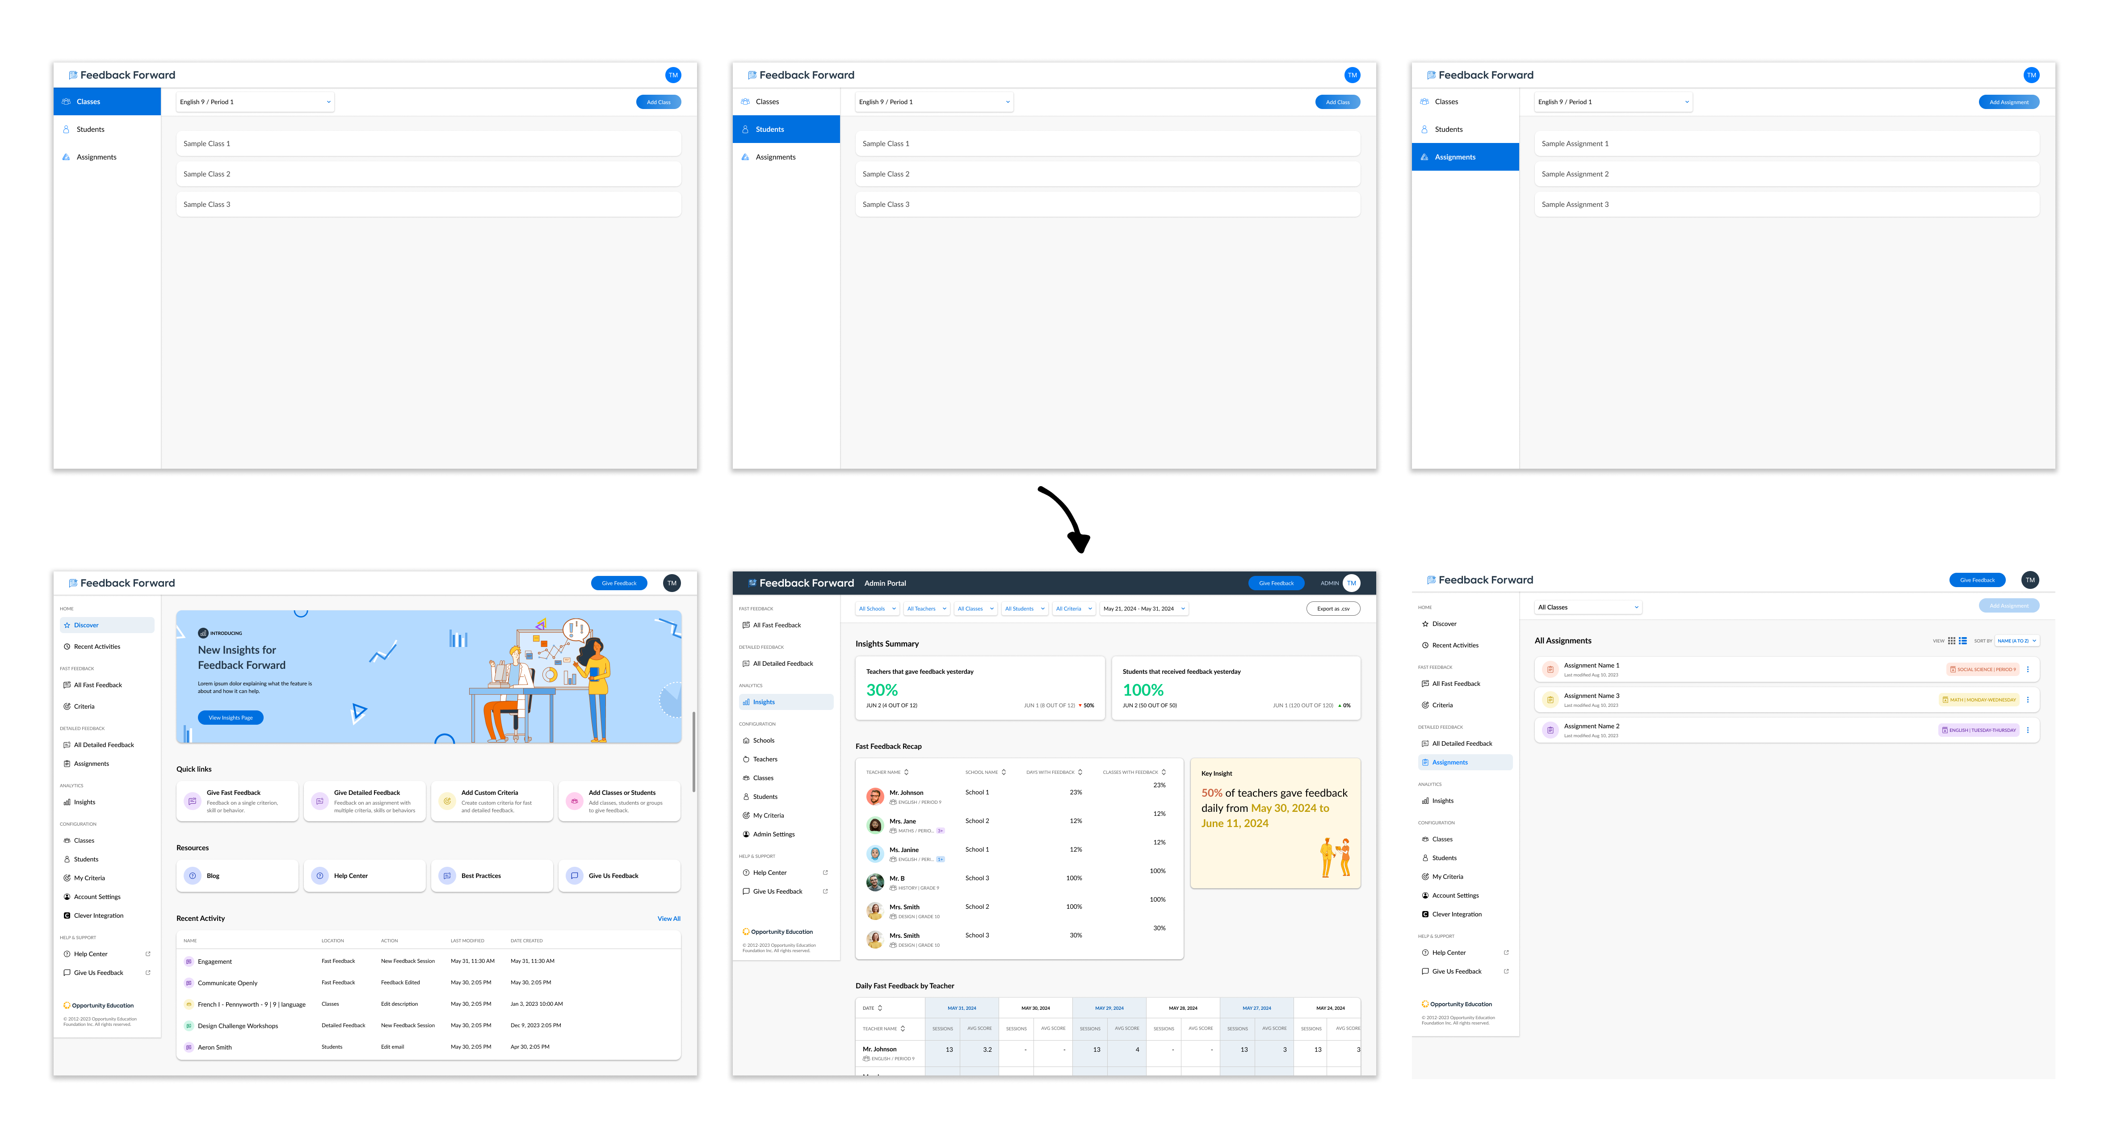Click sort arrows beside Teacher Name column
Screen dimensions: 2109x1138
click(906, 772)
